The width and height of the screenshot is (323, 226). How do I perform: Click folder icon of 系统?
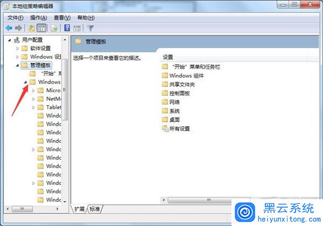(x=165, y=111)
